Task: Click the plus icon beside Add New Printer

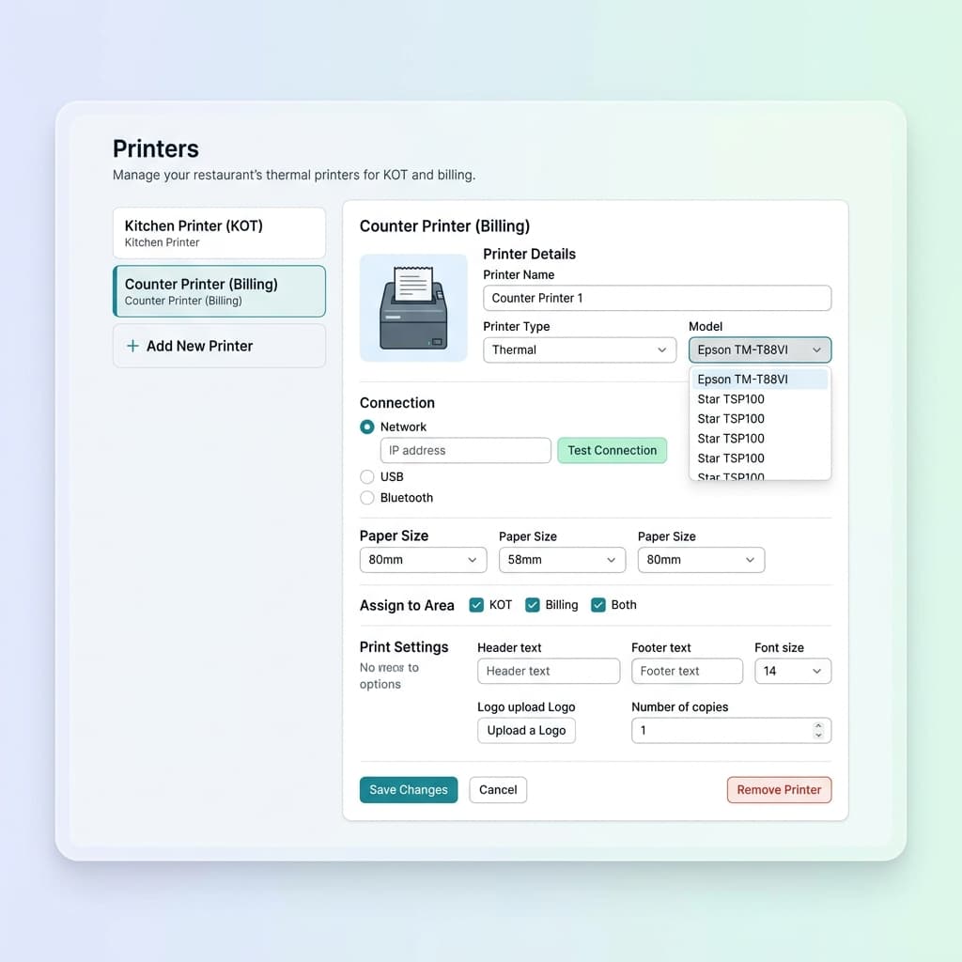Action: (x=132, y=346)
